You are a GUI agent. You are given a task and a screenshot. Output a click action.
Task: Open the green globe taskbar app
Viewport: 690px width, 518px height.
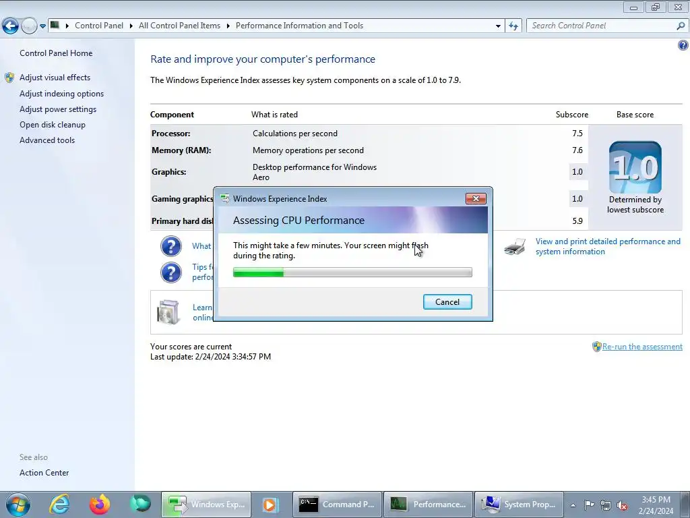click(x=140, y=505)
